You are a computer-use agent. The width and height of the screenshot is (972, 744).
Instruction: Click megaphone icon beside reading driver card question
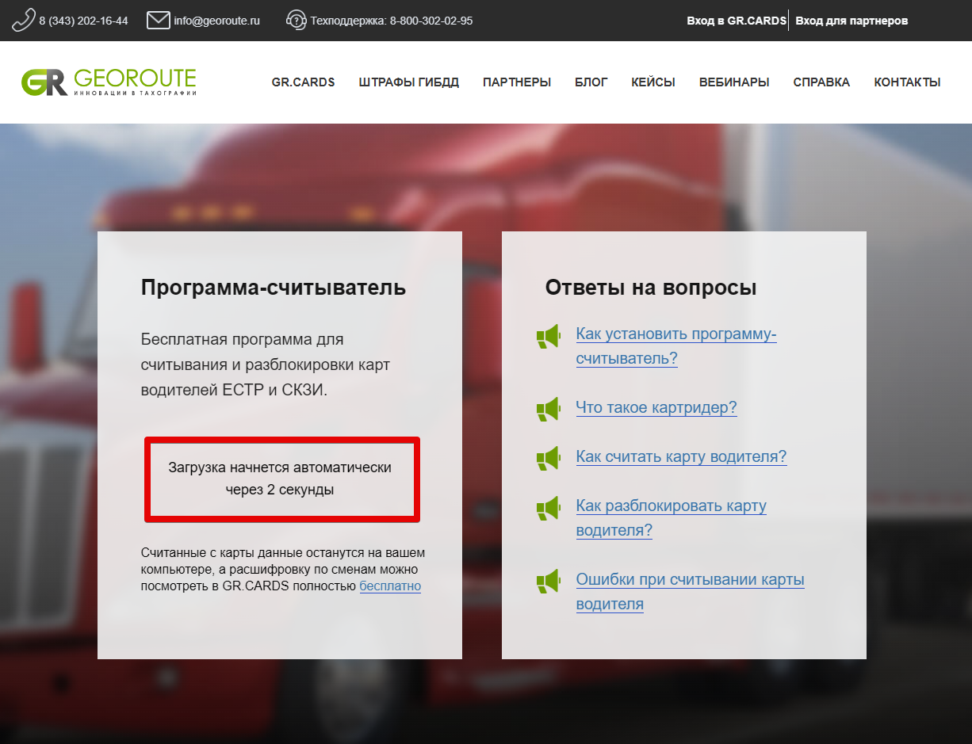[x=548, y=458]
